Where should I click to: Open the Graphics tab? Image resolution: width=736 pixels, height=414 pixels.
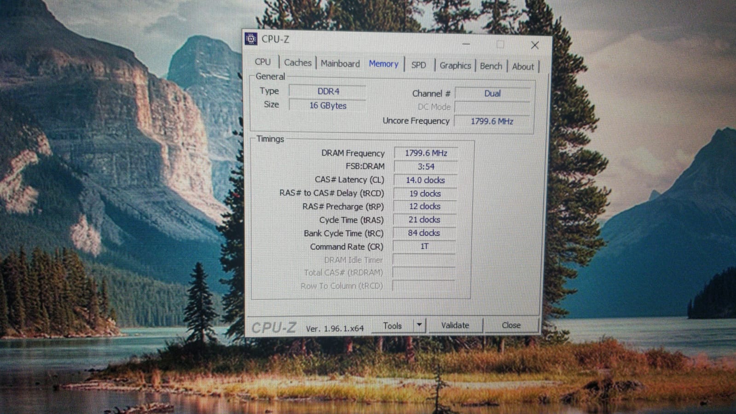pyautogui.click(x=455, y=65)
